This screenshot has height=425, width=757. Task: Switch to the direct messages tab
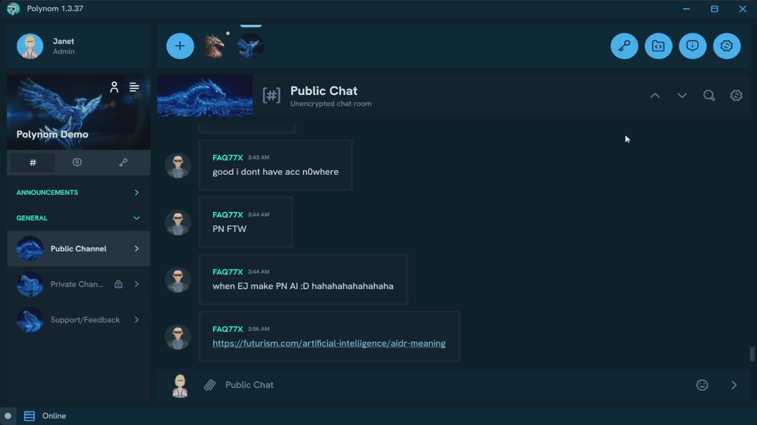tap(77, 162)
